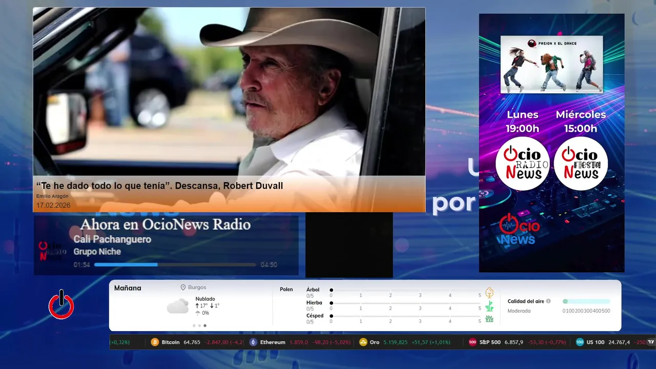
Task: Click the Árbol pollen level slider
Action: pyautogui.click(x=406, y=290)
